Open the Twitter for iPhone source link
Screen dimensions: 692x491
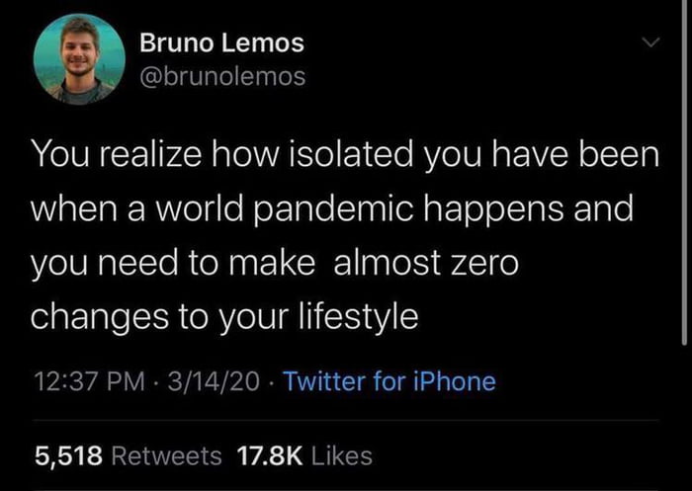pos(389,380)
